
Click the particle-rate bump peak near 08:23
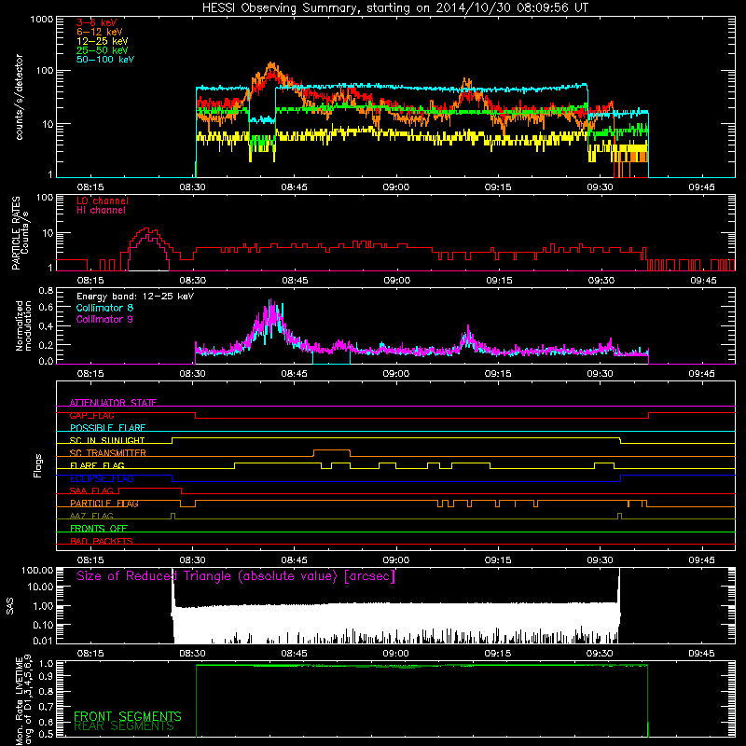pos(147,228)
